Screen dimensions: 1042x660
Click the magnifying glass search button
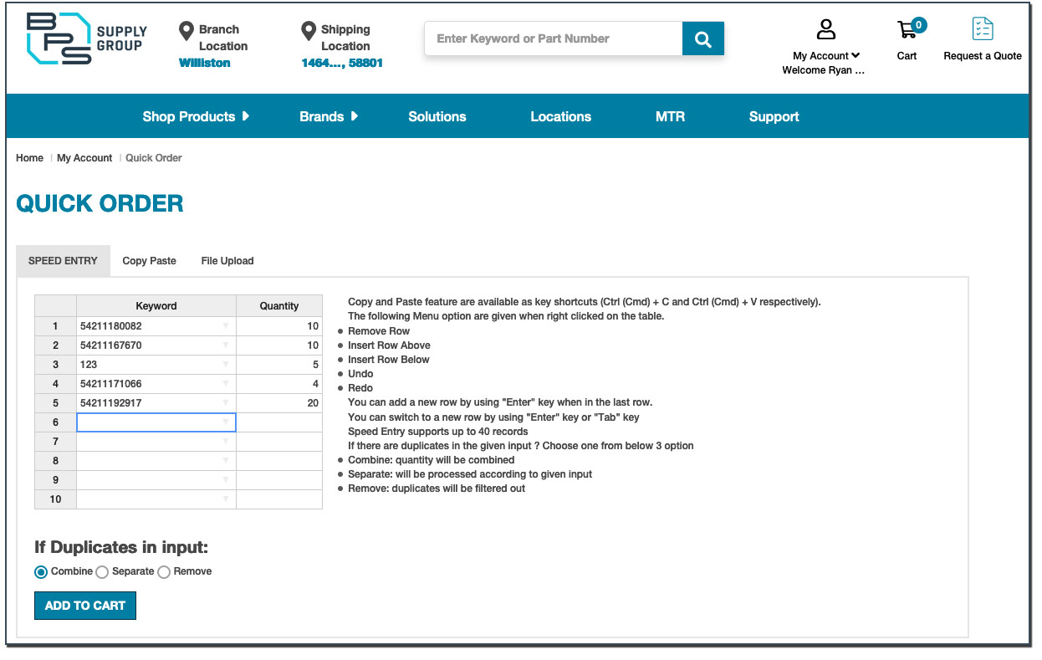[702, 39]
